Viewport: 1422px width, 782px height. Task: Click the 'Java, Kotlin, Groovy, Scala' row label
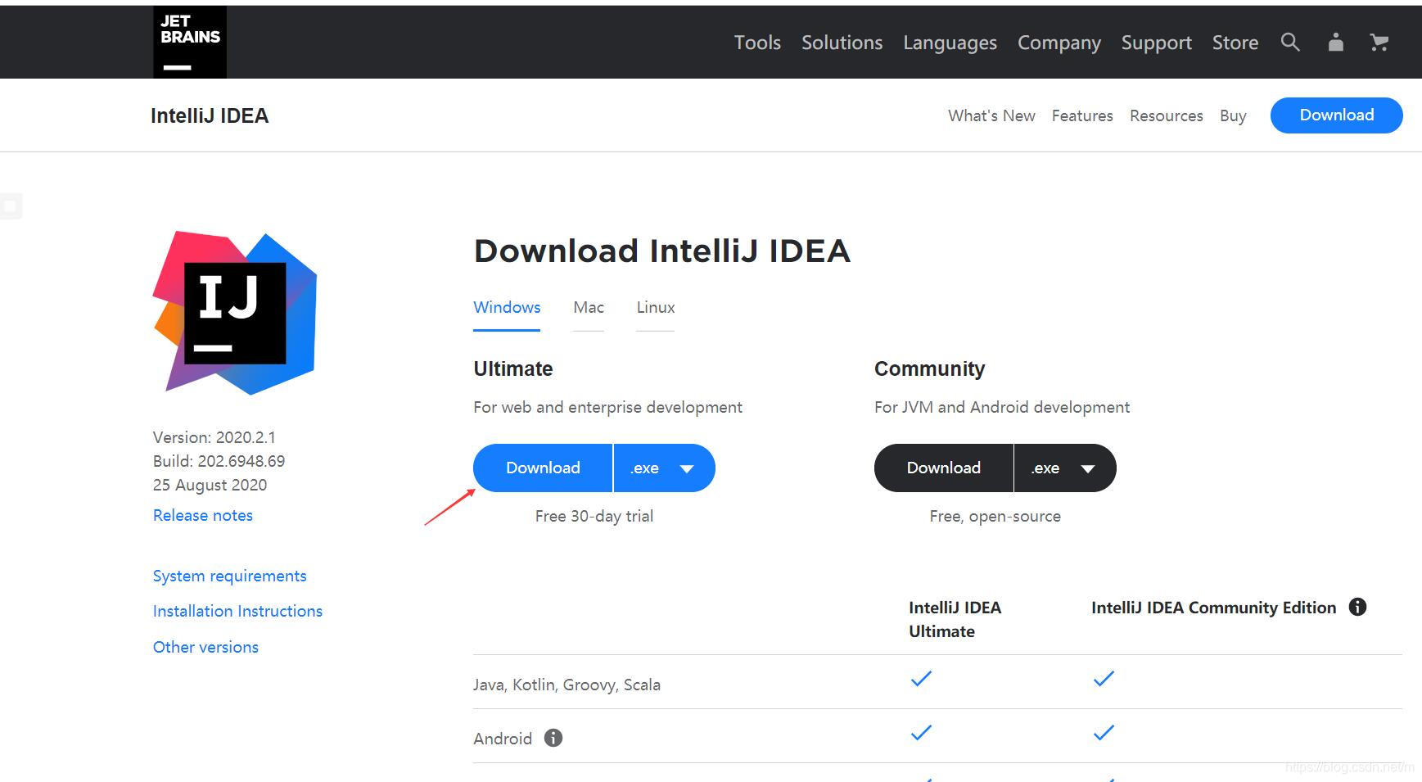567,685
